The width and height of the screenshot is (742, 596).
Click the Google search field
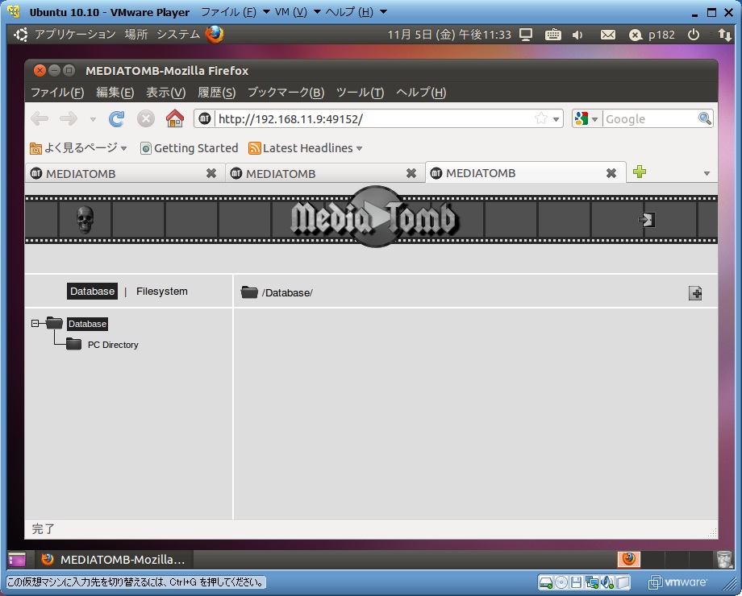click(x=650, y=118)
